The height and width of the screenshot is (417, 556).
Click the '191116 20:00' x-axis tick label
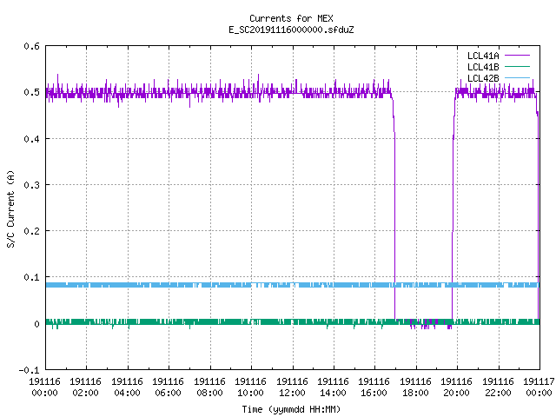click(456, 387)
